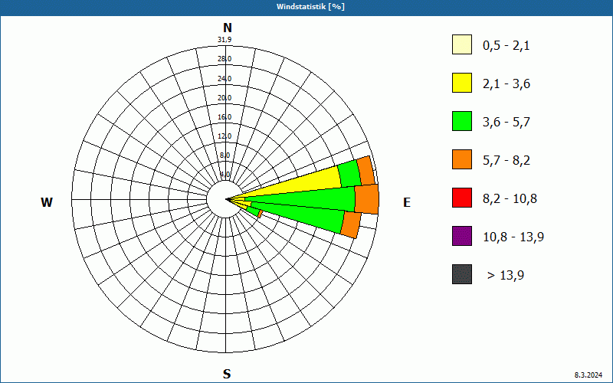This screenshot has width=613, height=383.
Task: Click the dark gray > 13,9 swatch
Action: tap(462, 274)
